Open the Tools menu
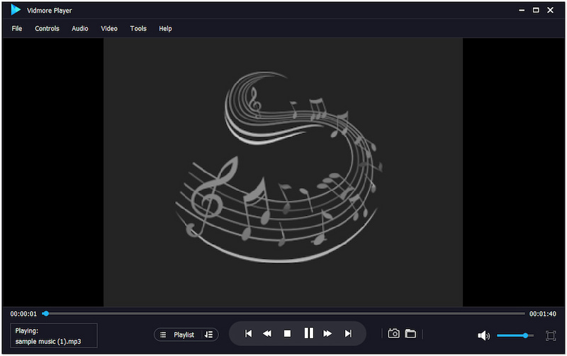 (138, 28)
